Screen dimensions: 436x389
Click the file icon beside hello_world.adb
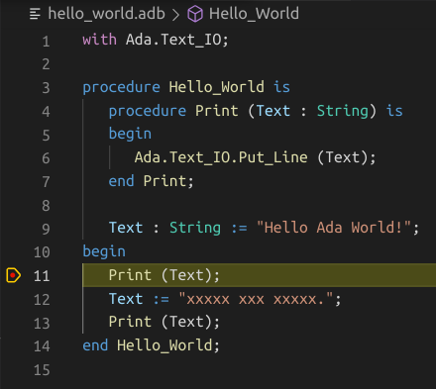pyautogui.click(x=35, y=14)
